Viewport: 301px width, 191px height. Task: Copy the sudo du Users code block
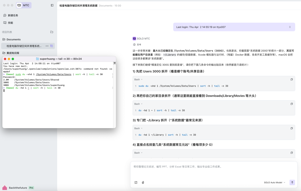tap(292, 80)
